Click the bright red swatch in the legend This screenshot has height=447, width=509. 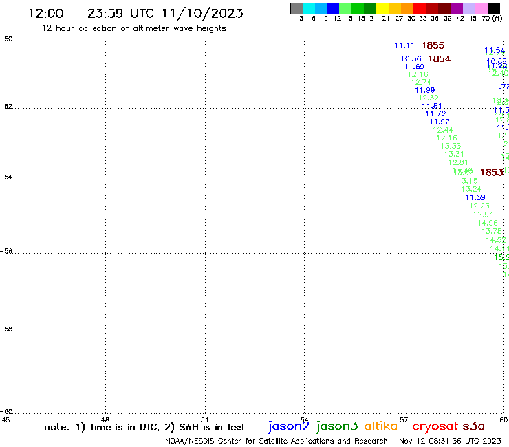pos(420,8)
